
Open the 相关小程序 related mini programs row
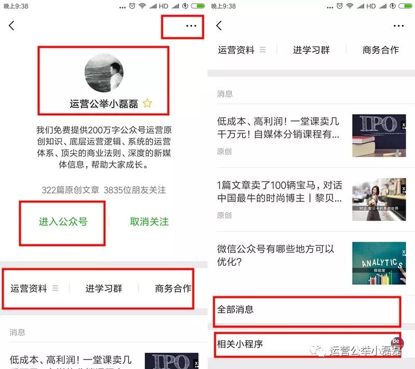(x=306, y=344)
